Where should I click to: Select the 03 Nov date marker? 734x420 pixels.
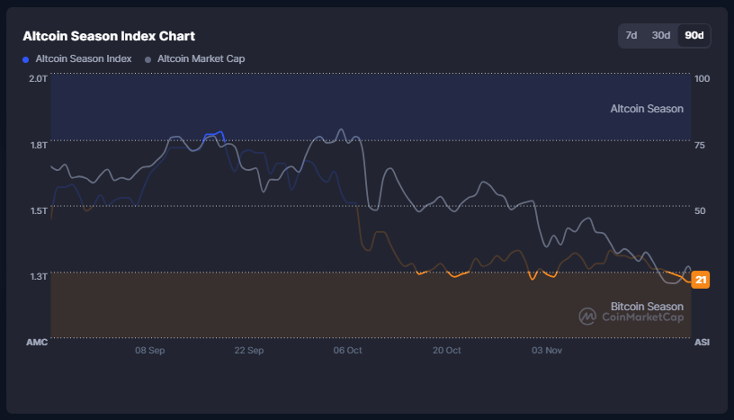click(x=547, y=351)
